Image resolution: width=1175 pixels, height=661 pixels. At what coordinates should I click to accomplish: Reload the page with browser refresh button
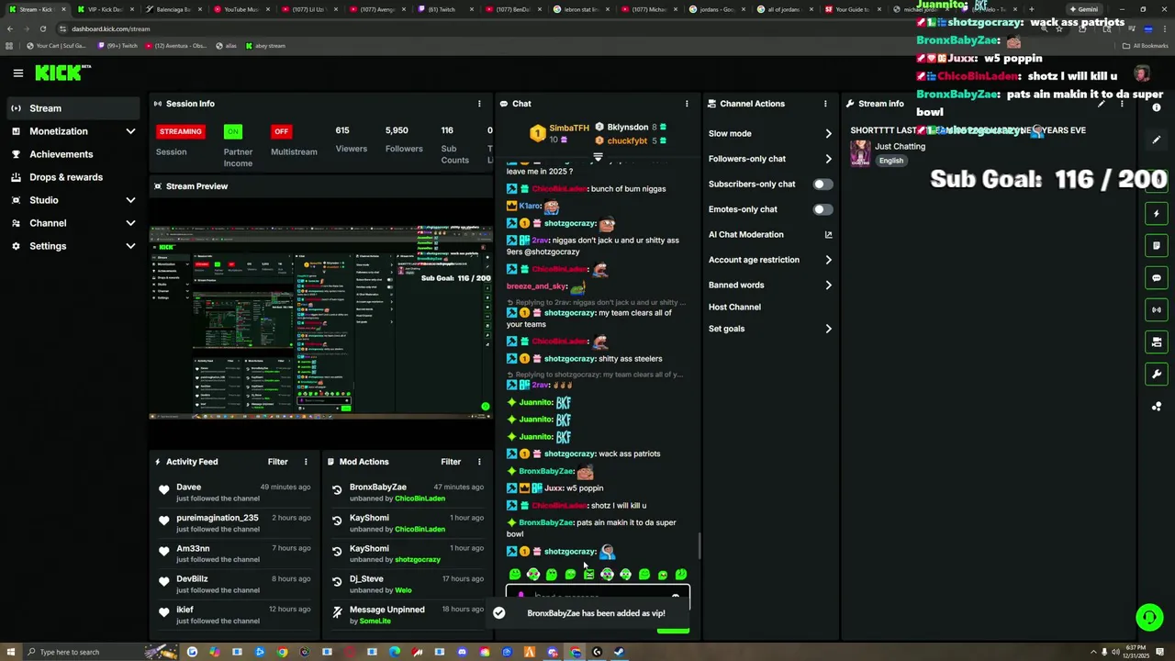click(x=42, y=28)
